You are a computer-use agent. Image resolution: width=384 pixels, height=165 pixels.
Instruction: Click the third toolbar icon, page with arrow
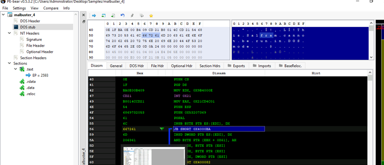pyautogui.click(x=113, y=15)
